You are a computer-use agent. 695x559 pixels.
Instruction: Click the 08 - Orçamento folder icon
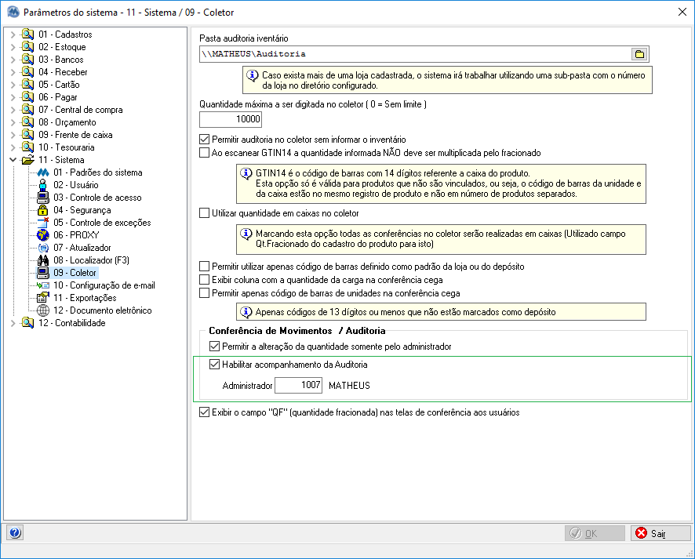tap(27, 122)
